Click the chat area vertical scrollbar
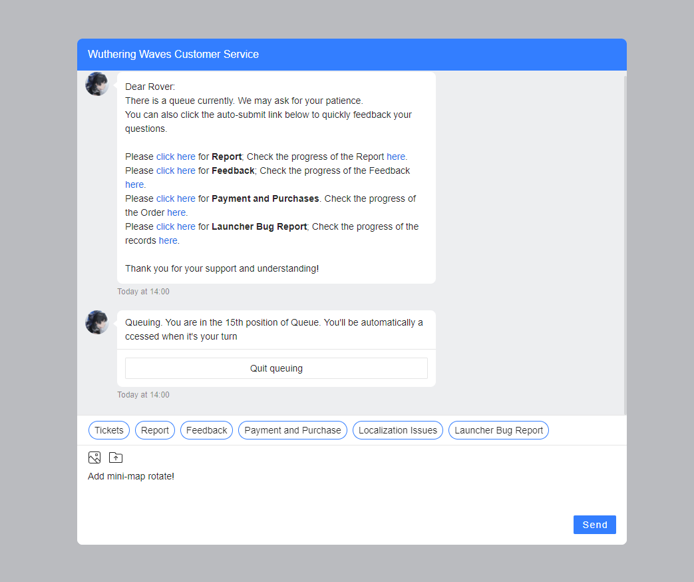 pyautogui.click(x=625, y=245)
